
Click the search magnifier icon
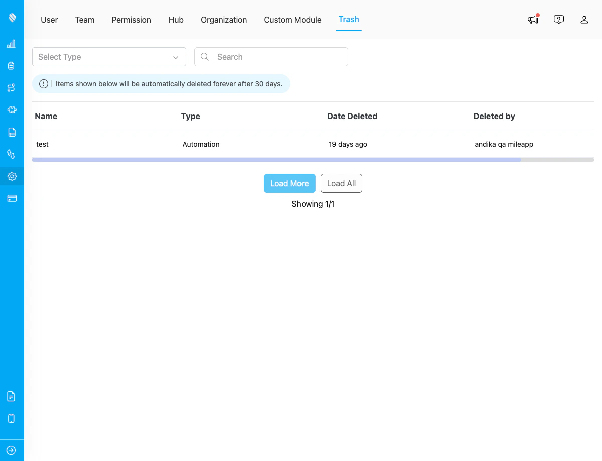(205, 57)
